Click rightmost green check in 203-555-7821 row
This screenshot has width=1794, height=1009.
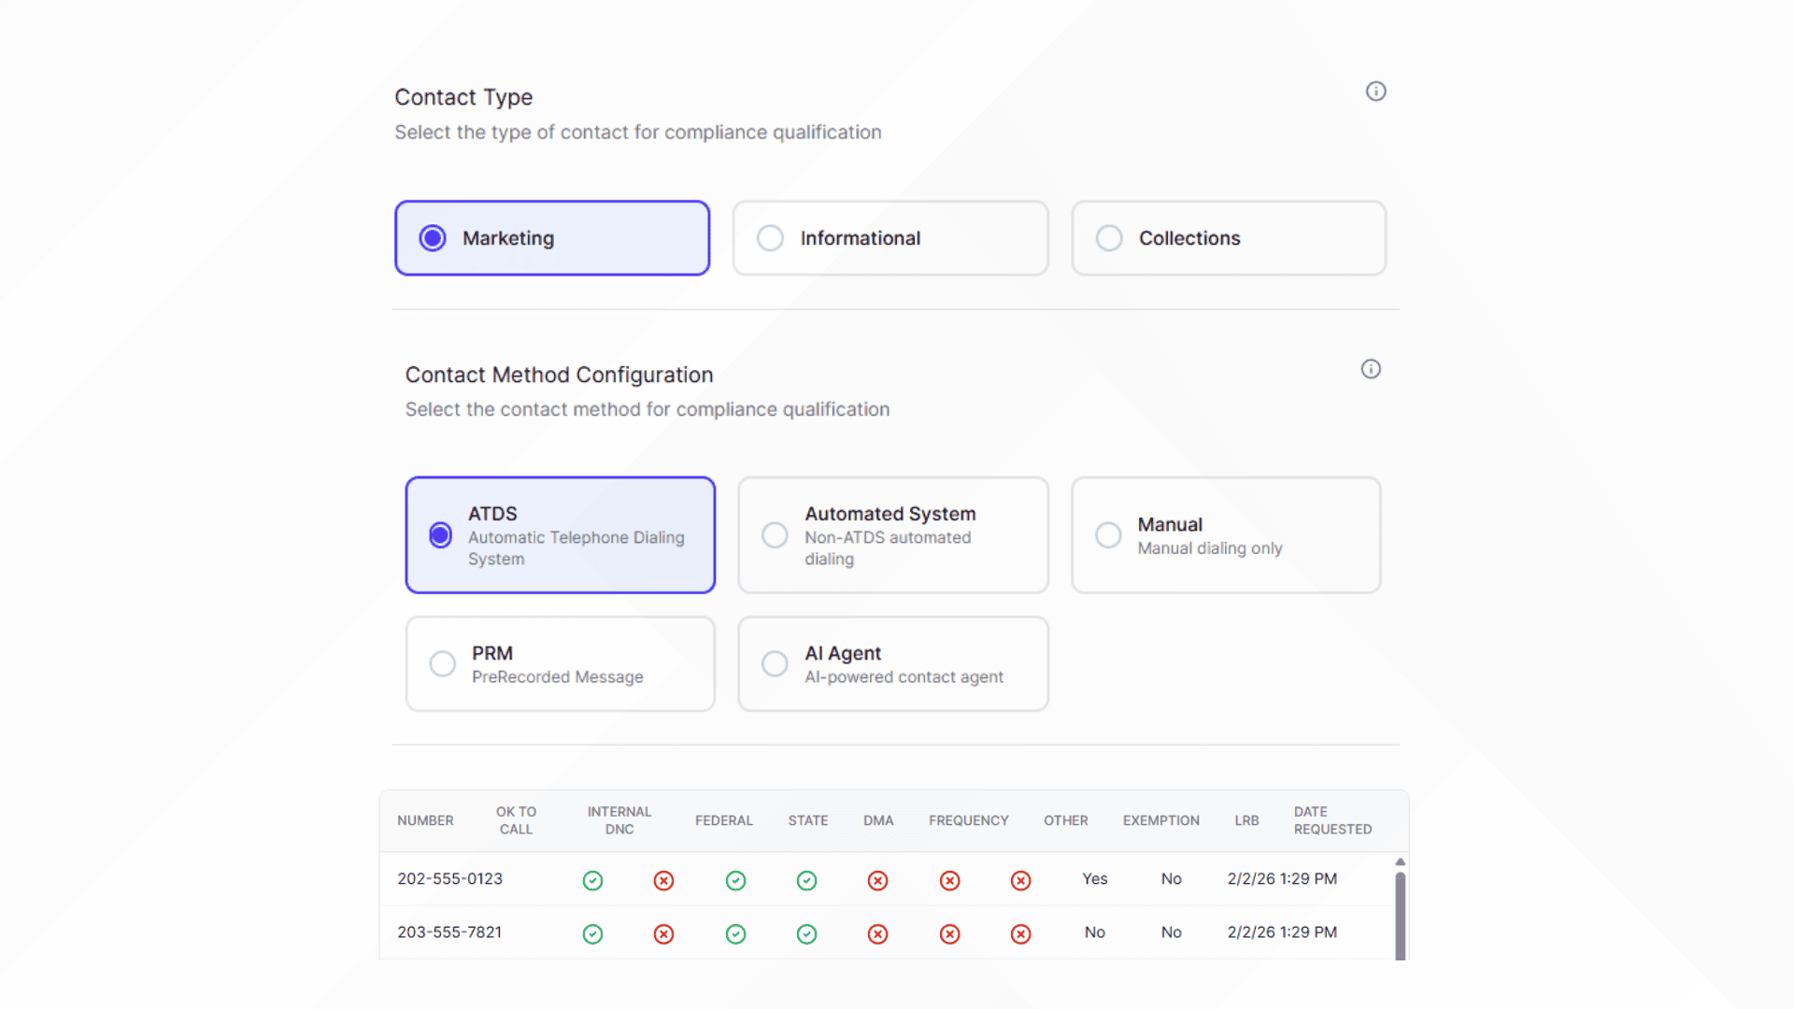pyautogui.click(x=806, y=933)
